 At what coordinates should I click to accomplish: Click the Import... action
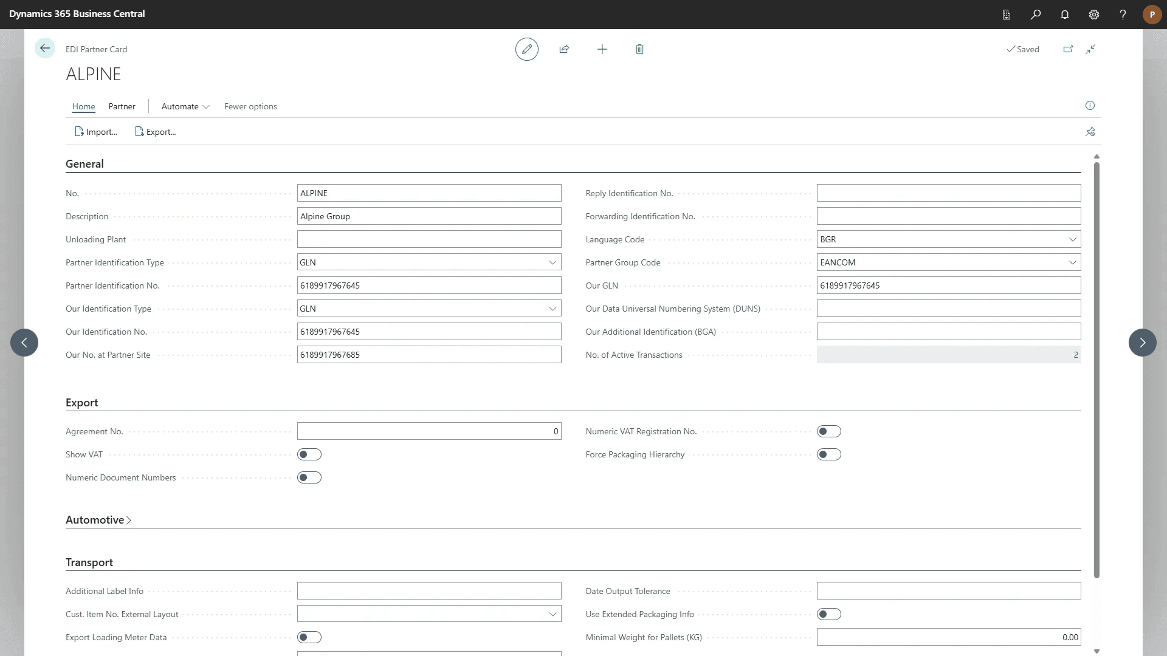point(96,132)
